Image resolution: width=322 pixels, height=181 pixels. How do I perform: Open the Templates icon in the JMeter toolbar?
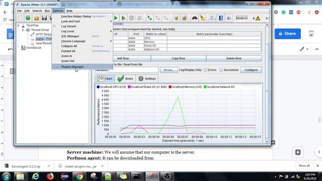pos(28,18)
